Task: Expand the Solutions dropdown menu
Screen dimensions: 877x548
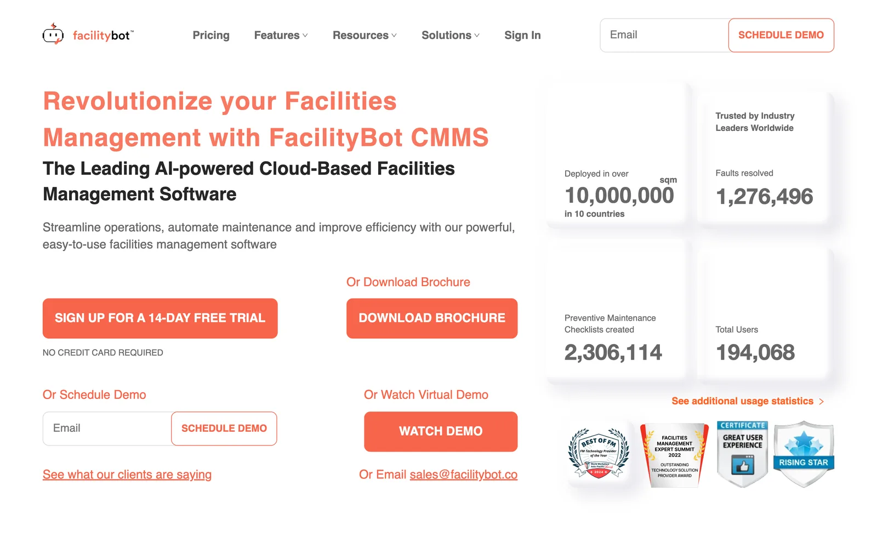Action: (451, 35)
